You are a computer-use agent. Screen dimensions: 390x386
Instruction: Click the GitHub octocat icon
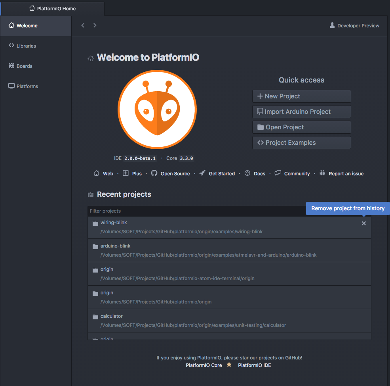154,173
